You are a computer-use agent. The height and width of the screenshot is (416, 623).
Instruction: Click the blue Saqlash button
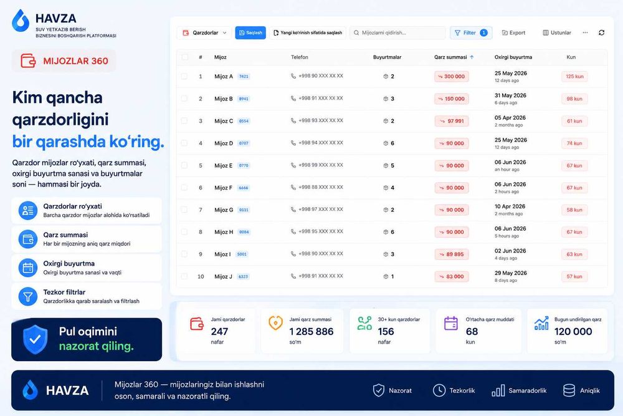point(250,32)
